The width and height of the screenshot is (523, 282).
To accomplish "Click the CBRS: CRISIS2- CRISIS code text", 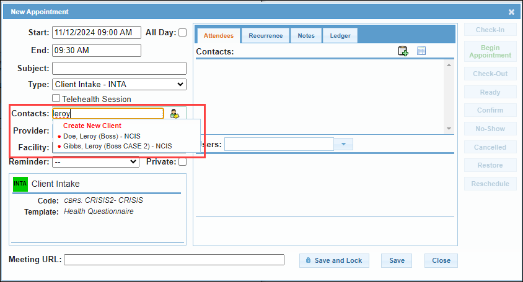I will [103, 200].
